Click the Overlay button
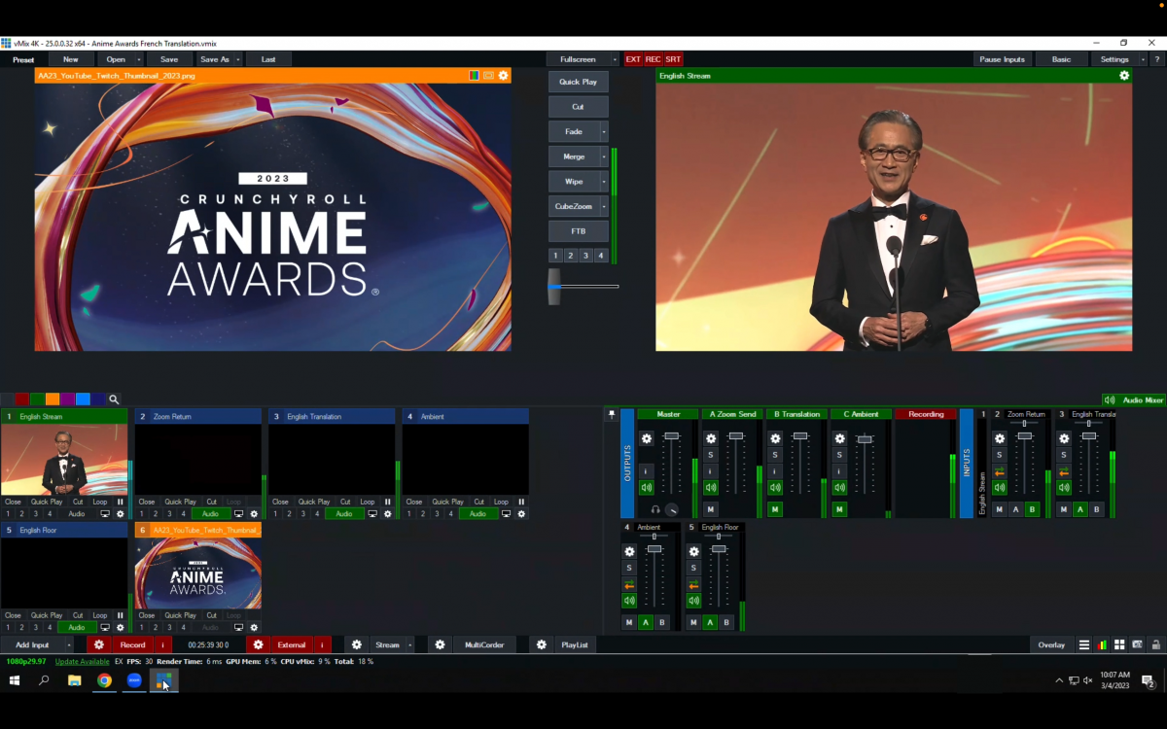The width and height of the screenshot is (1167, 729). 1051,644
